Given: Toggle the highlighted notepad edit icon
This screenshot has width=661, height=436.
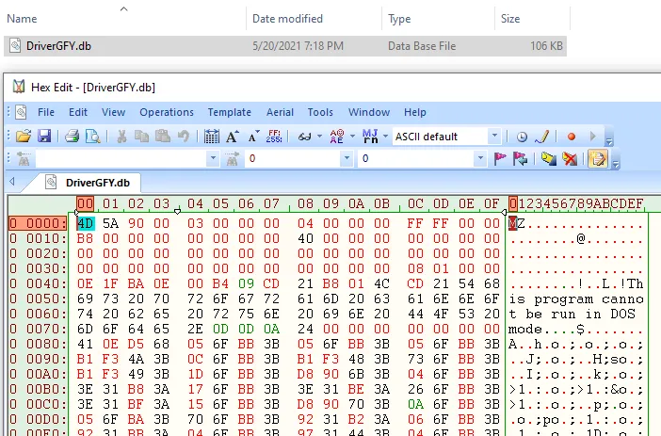Looking at the screenshot, I should 598,159.
